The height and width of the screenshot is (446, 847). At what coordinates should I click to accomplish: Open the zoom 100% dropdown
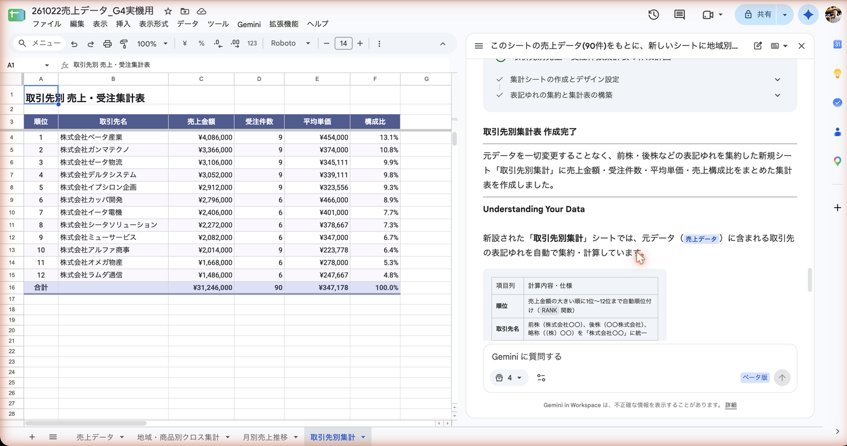pos(152,44)
